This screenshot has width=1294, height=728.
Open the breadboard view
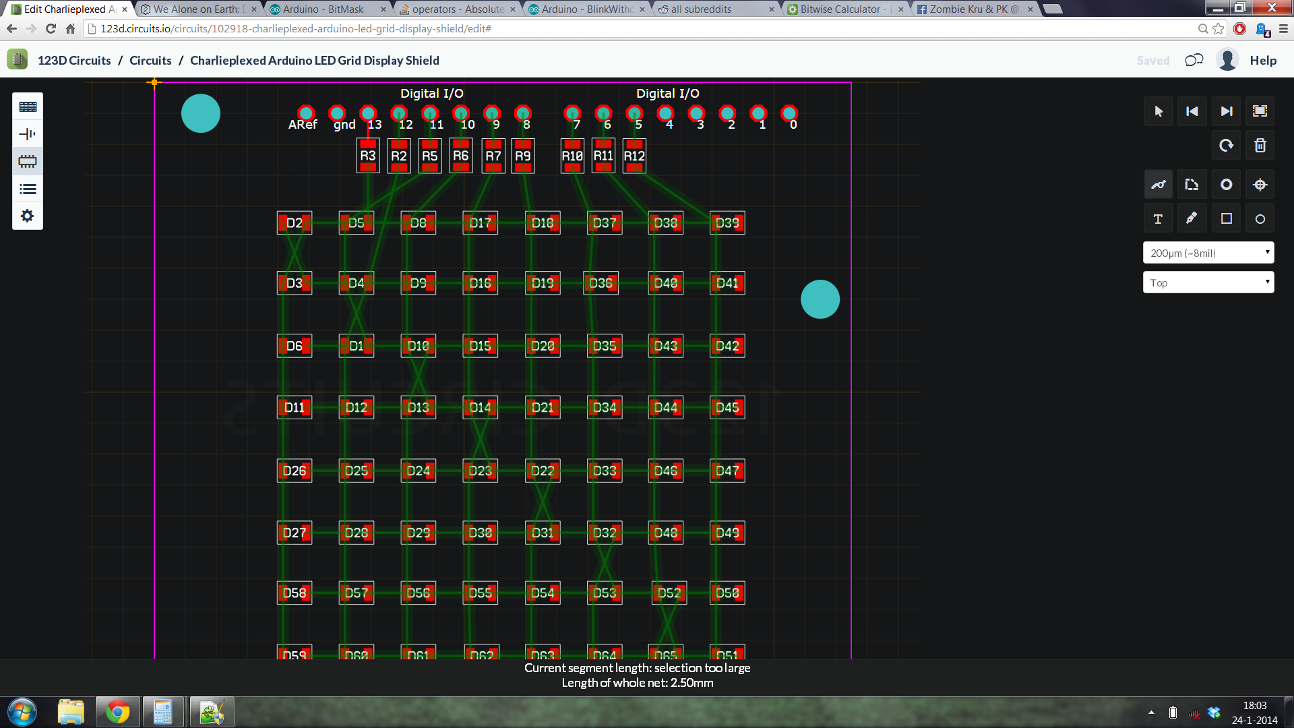27,106
